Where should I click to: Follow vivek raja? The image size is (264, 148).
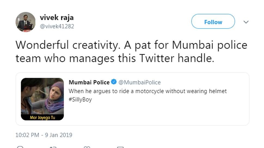pos(213,21)
